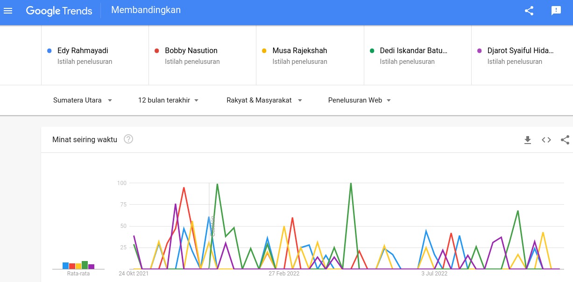Viewport: 573px width, 282px height.
Task: Click the Membandingkan header title
Action: pos(146,10)
